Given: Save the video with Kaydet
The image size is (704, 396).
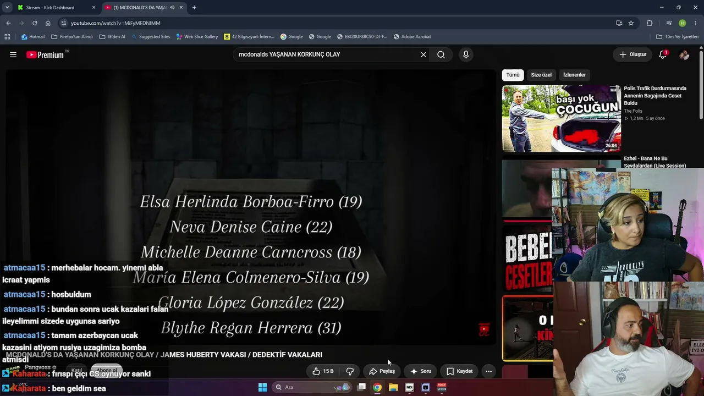Looking at the screenshot, I should coord(460,371).
